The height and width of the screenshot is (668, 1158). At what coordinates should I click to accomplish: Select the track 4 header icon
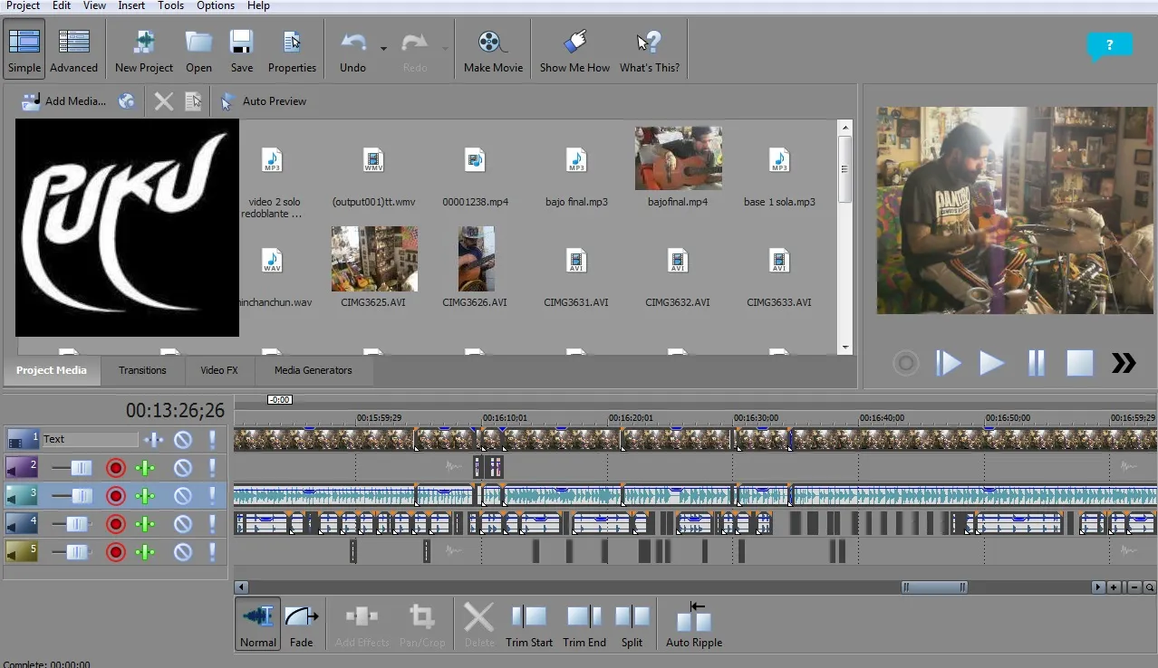click(22, 524)
